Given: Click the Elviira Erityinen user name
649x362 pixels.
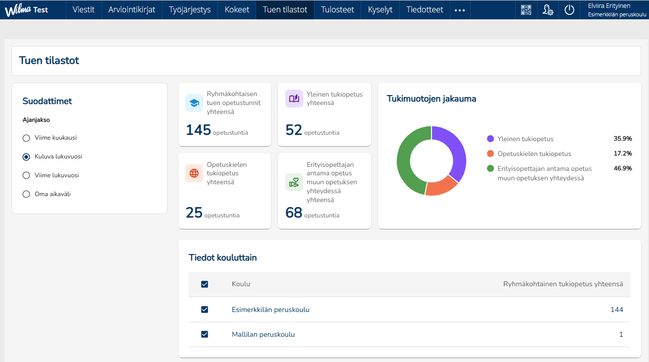Looking at the screenshot, I should pos(609,6).
